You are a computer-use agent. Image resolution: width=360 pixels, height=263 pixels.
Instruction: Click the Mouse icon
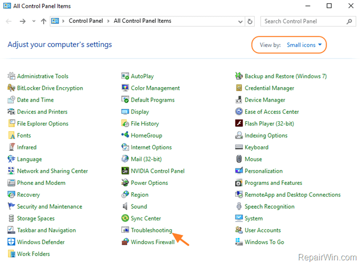pos(239,159)
